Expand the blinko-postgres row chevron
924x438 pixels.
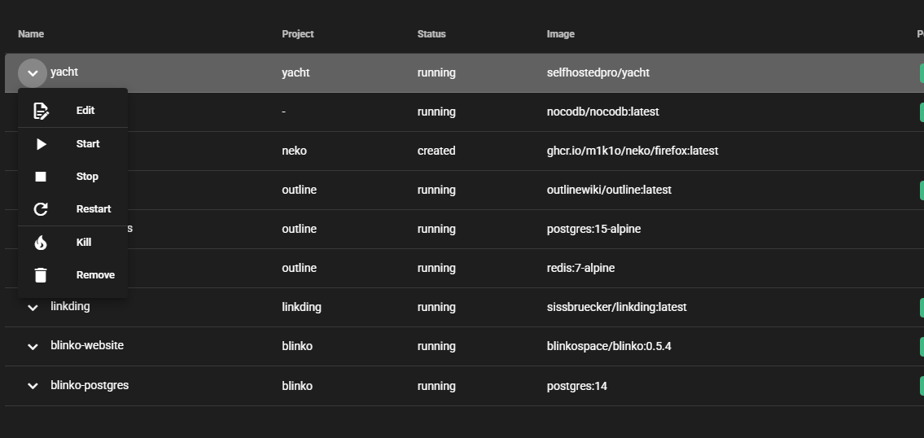[x=33, y=386]
